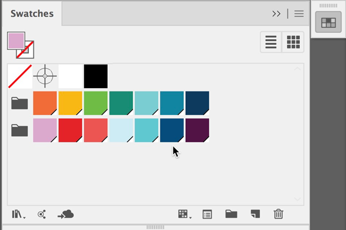Select the first color group folder
The height and width of the screenshot is (230, 346).
[20, 103]
